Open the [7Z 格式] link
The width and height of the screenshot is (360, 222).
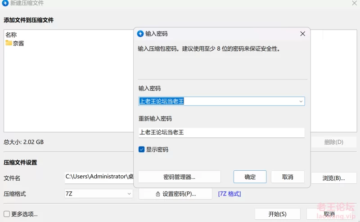(x=229, y=194)
